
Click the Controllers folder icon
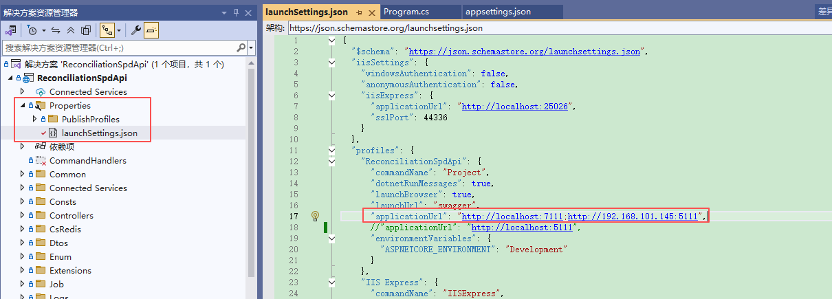pos(41,216)
